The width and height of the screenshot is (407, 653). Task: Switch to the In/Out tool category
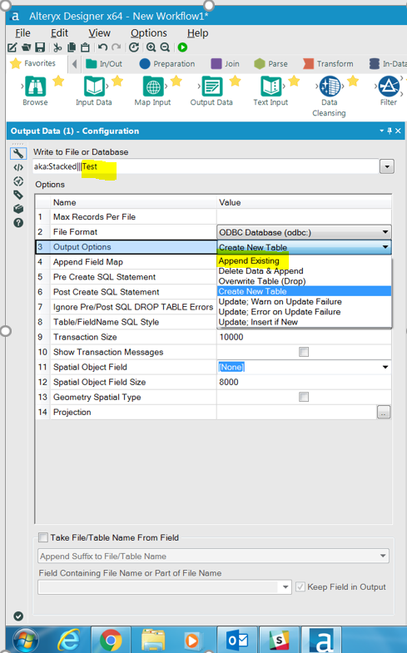point(104,64)
